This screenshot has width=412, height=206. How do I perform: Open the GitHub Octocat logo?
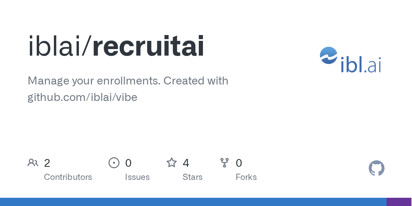377,168
